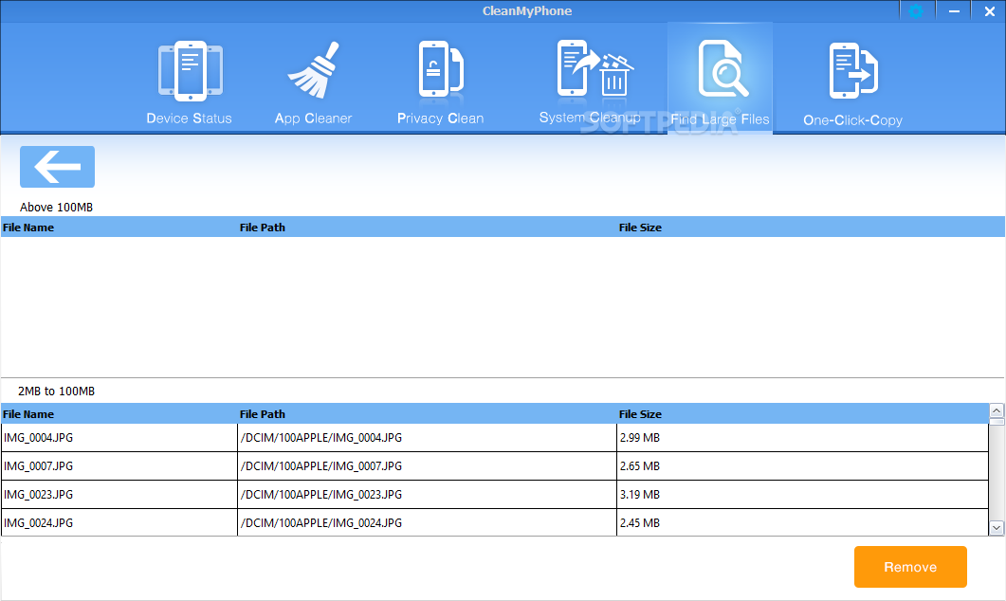Open the Privacy Clean phone icon
1006x601 pixels.
pyautogui.click(x=441, y=69)
